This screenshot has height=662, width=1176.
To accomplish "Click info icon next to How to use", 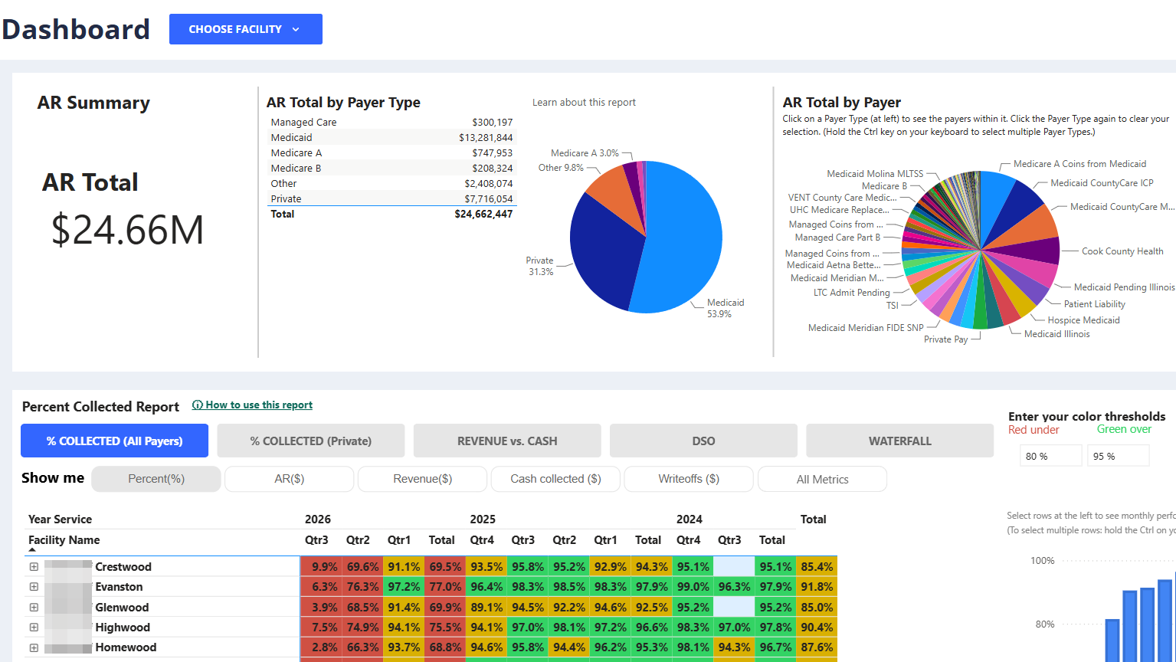I will click(x=198, y=405).
